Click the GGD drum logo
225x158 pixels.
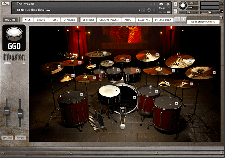[14, 38]
